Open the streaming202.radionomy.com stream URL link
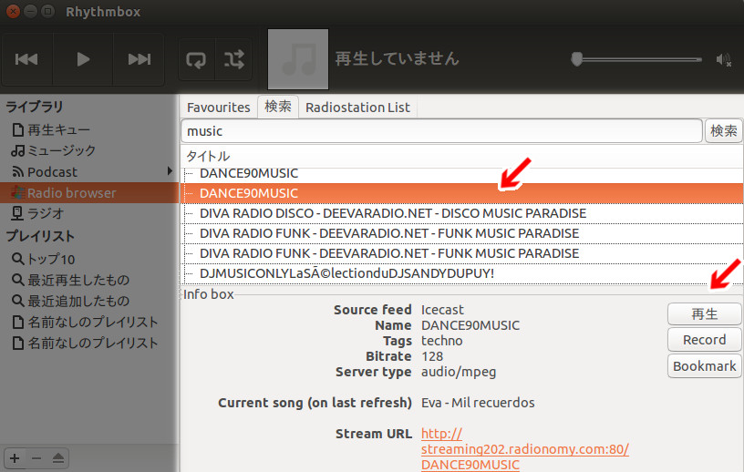Image resolution: width=744 pixels, height=472 pixels. [x=525, y=448]
